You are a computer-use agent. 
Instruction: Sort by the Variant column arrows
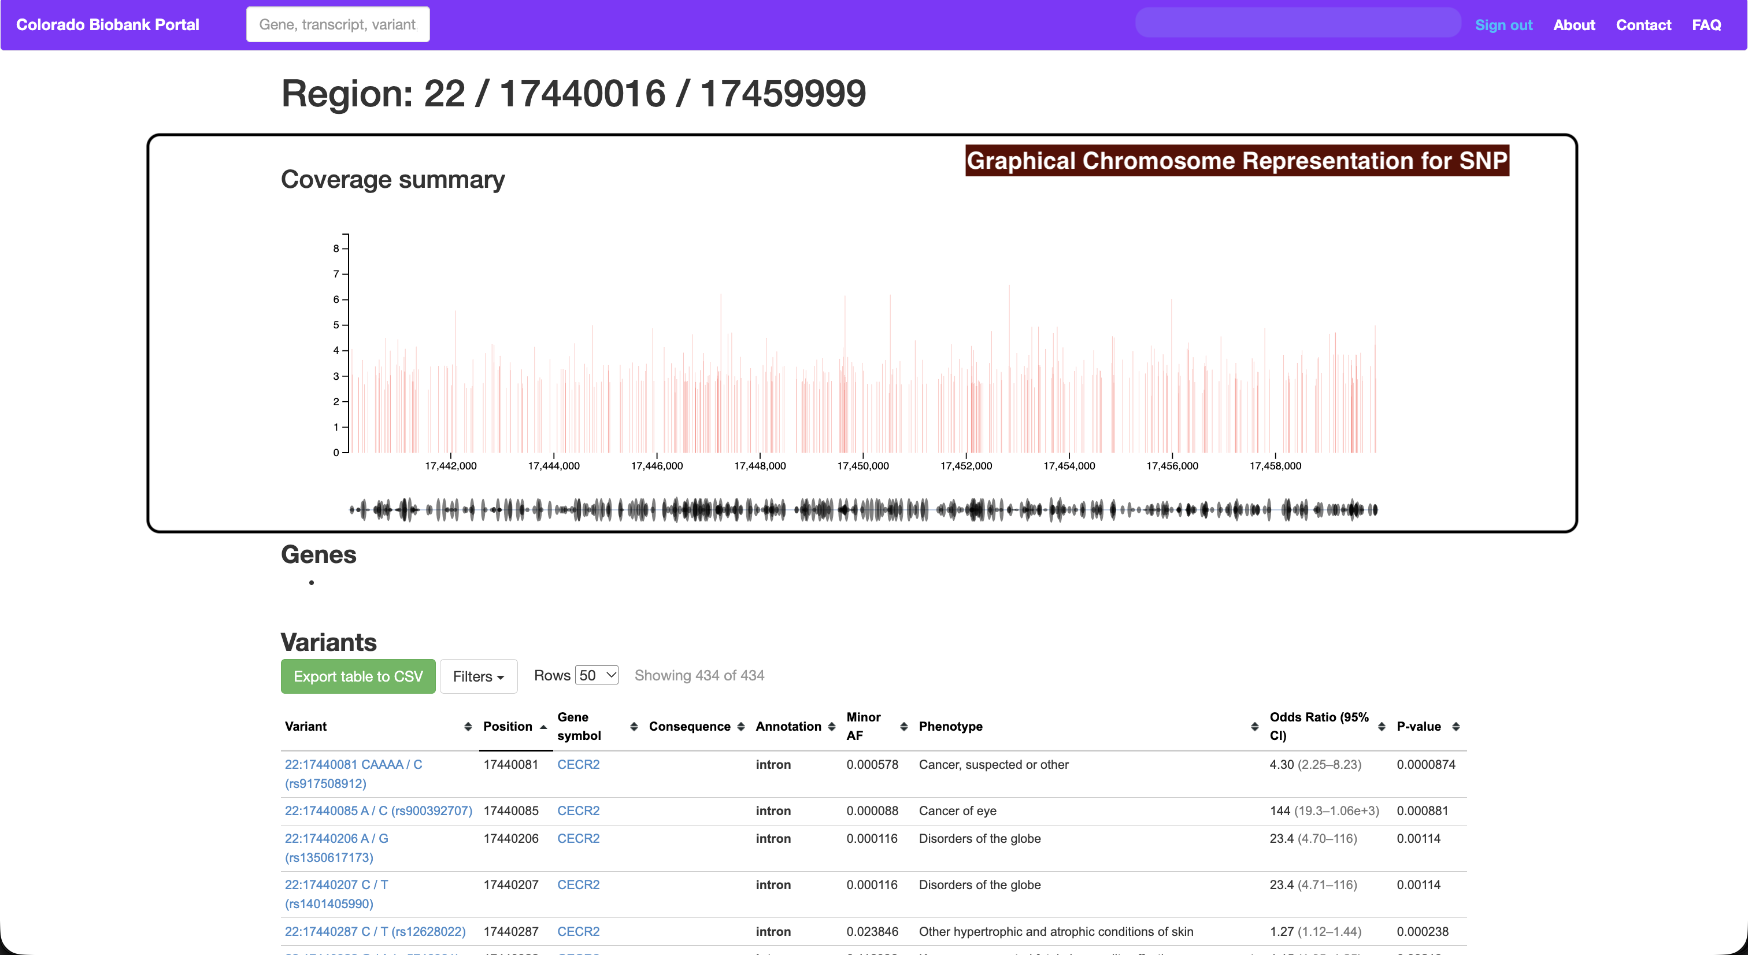[x=468, y=727]
